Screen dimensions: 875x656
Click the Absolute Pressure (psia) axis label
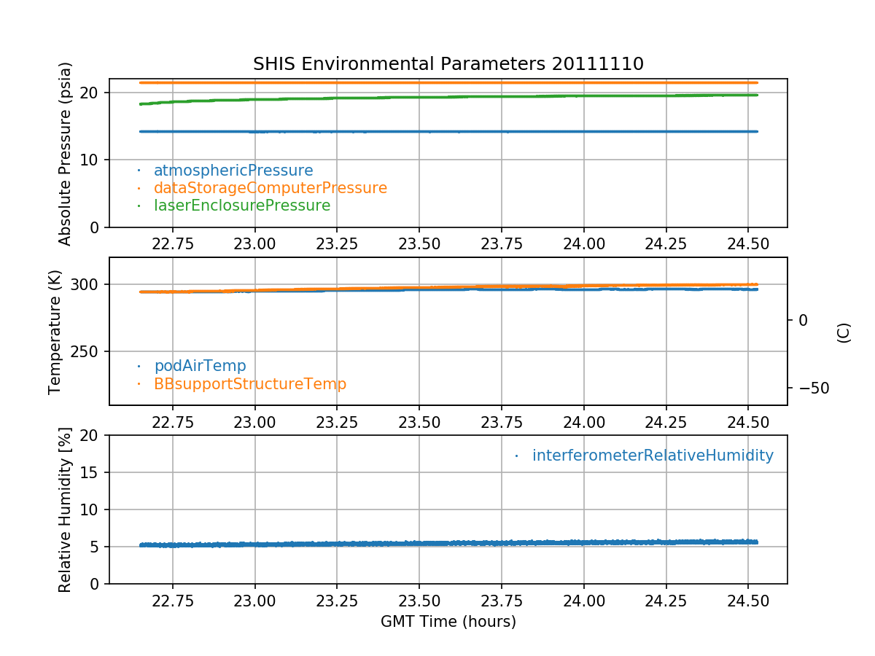pos(66,153)
